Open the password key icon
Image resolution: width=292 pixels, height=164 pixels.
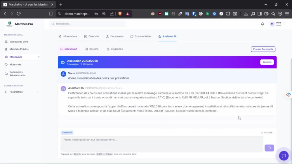click(96, 14)
